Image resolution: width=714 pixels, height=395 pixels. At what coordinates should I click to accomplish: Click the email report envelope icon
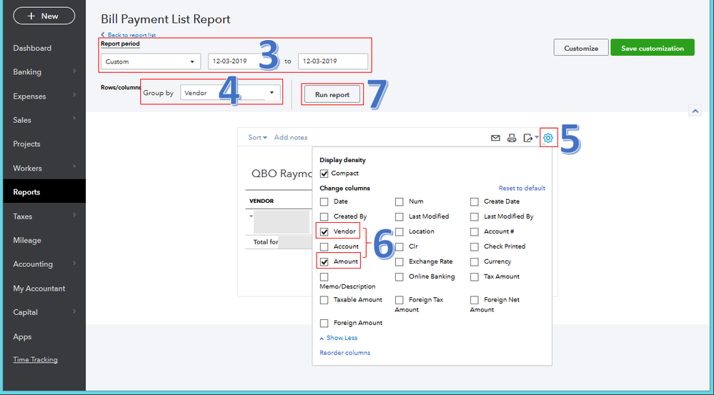click(x=495, y=138)
